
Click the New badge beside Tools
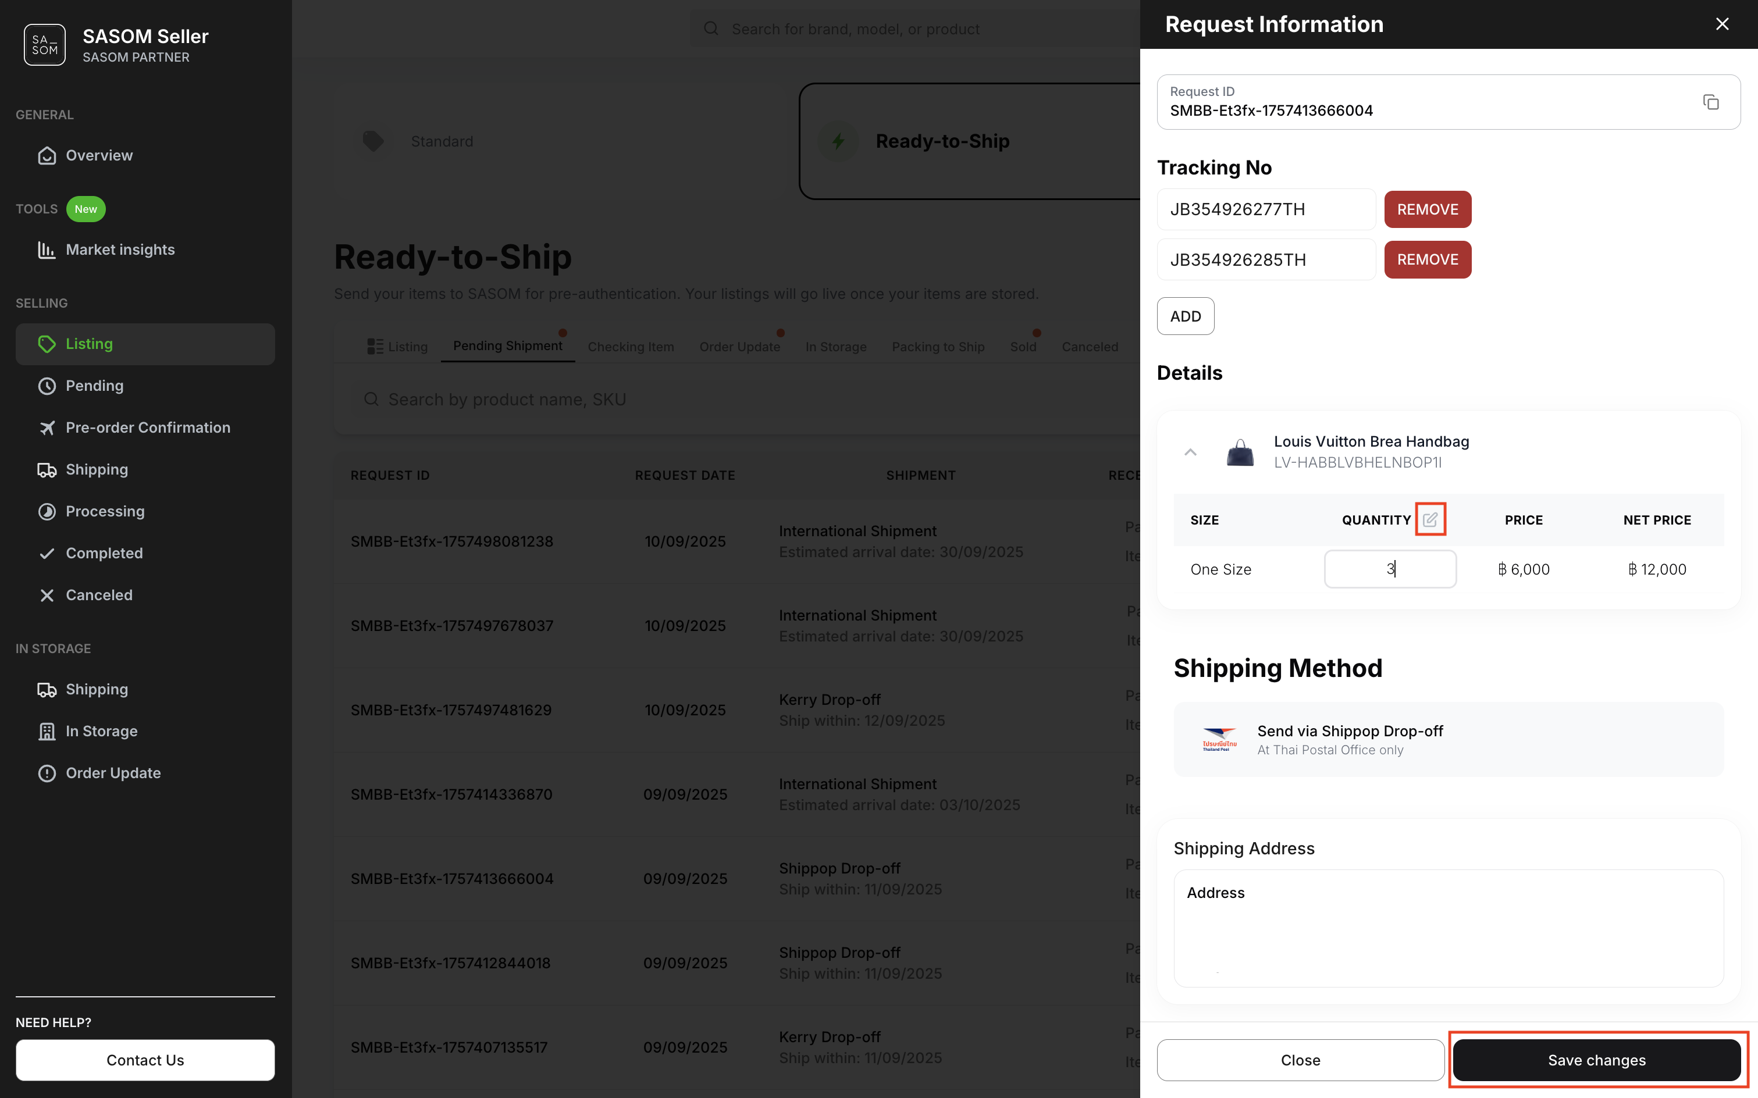pyautogui.click(x=86, y=209)
